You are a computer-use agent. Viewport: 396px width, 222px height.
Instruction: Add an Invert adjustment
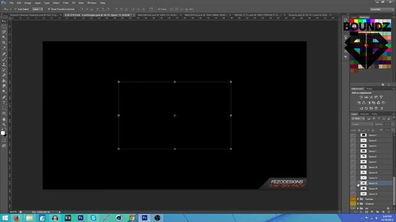click(x=361, y=109)
